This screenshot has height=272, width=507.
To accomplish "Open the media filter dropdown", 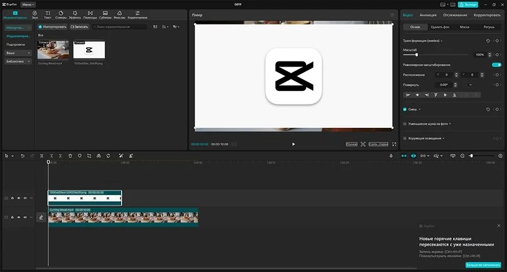I will [176, 27].
